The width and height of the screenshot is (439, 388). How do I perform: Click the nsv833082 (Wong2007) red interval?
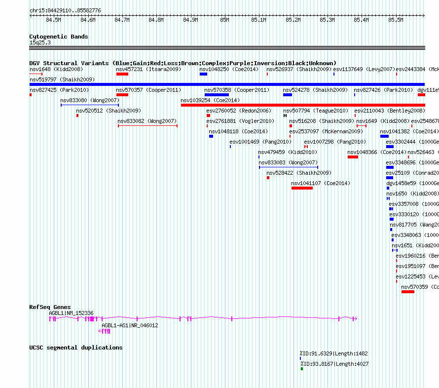pos(147,126)
